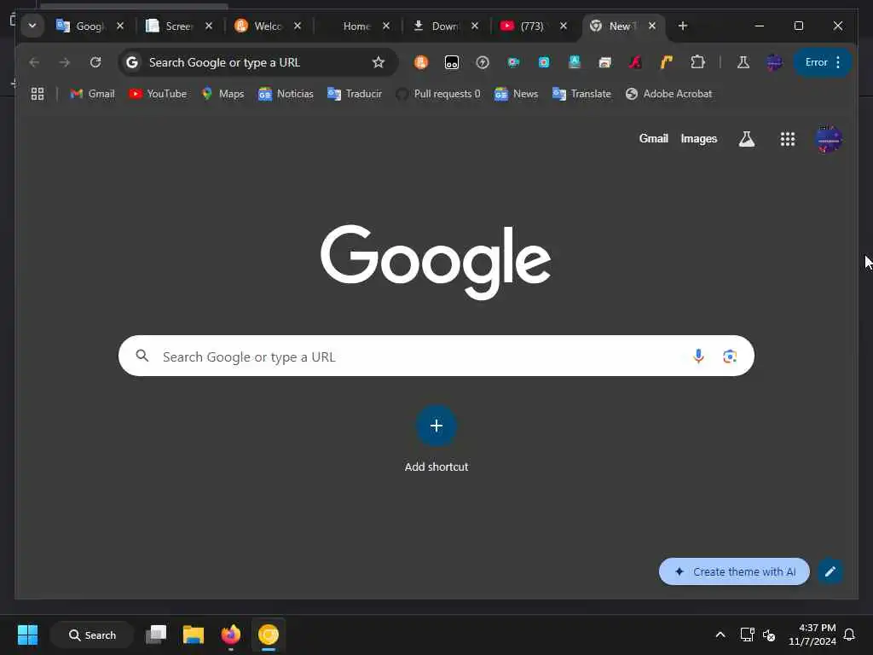The height and width of the screenshot is (655, 873).
Task: Open the Pull requests bookmark
Action: tap(438, 94)
